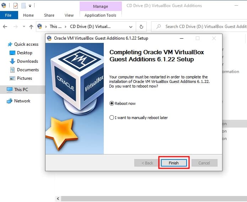Click the Network icon in sidebar
This screenshot has width=247, height=202.
[x=10, y=101]
